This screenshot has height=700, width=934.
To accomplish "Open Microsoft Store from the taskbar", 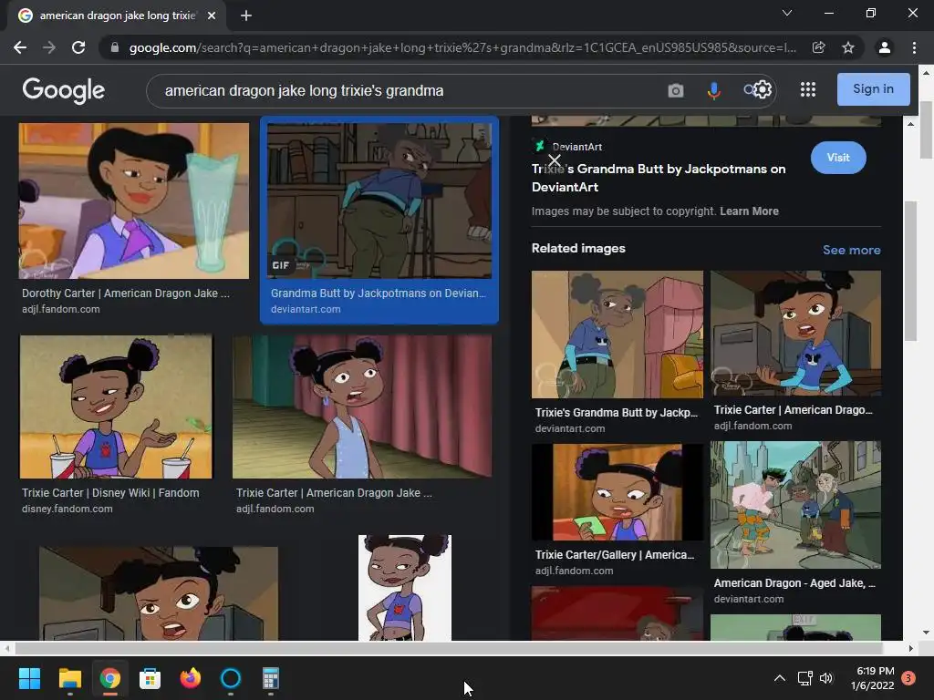I will 150,678.
